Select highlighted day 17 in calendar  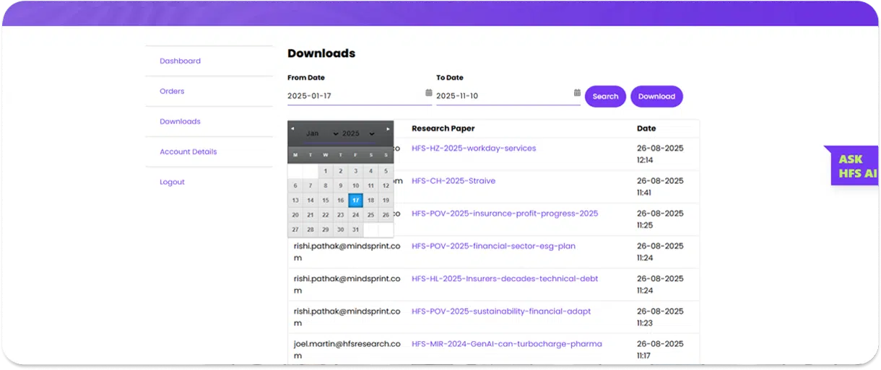[x=355, y=201]
